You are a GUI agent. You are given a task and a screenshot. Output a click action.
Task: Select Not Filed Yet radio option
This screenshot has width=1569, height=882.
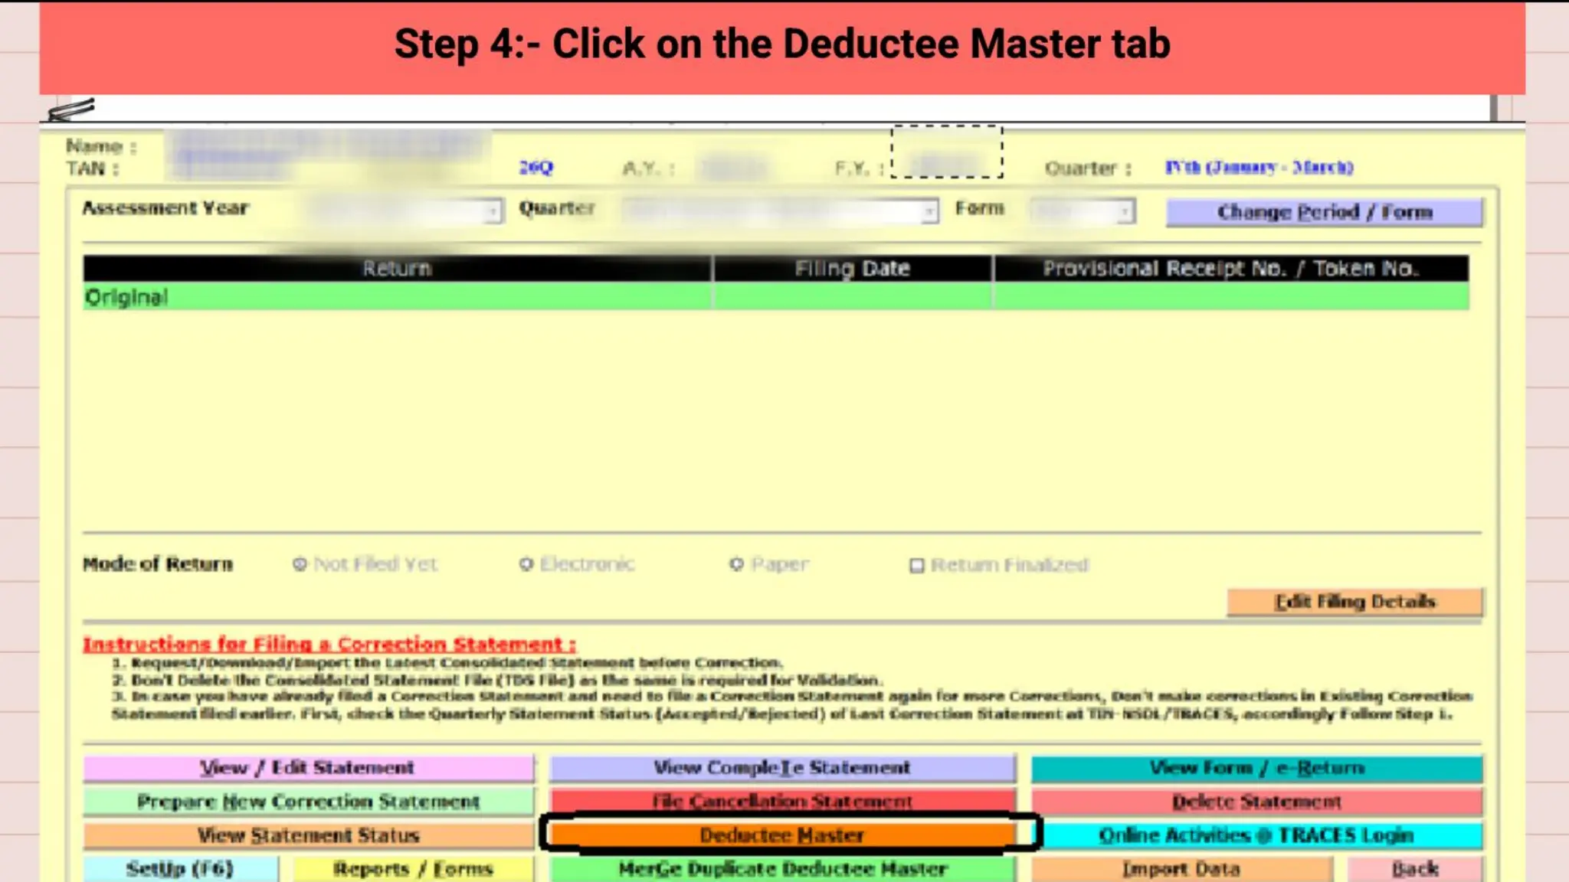300,564
